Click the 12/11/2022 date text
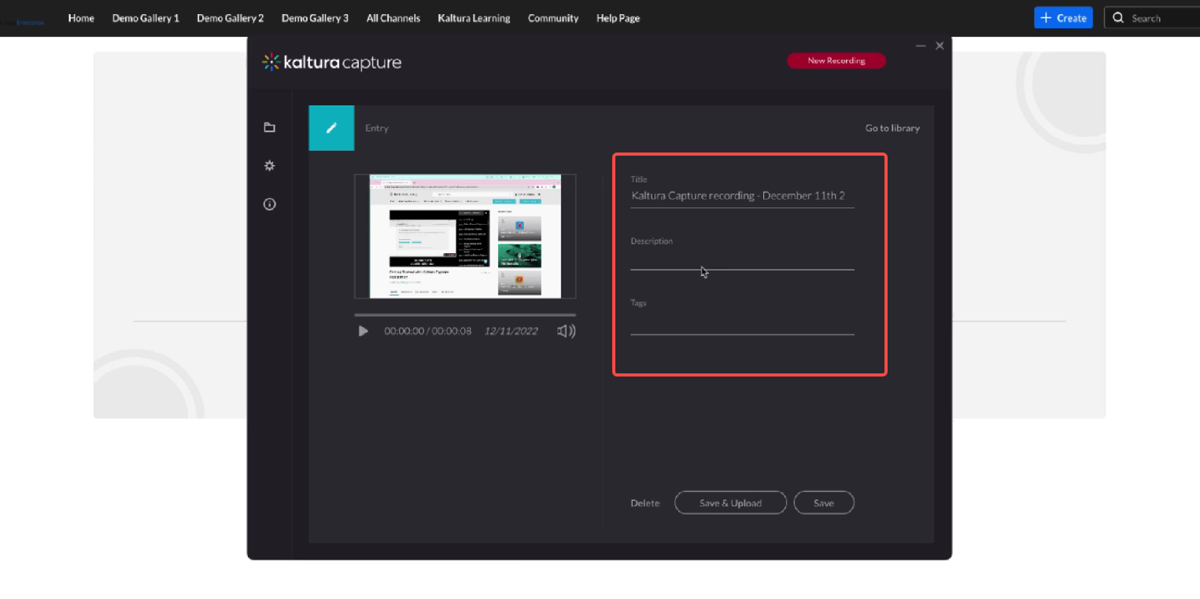Screen dimensions: 1200x599 click(511, 331)
